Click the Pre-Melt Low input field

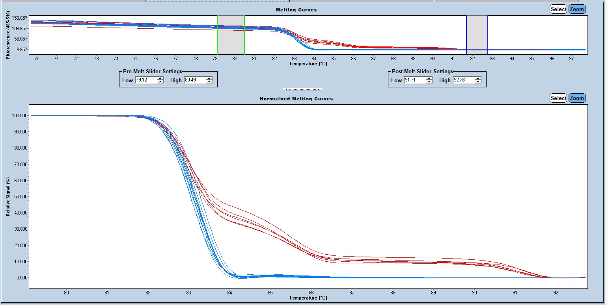pos(145,80)
